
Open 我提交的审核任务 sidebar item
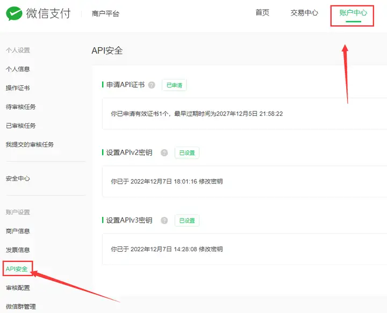click(30, 144)
